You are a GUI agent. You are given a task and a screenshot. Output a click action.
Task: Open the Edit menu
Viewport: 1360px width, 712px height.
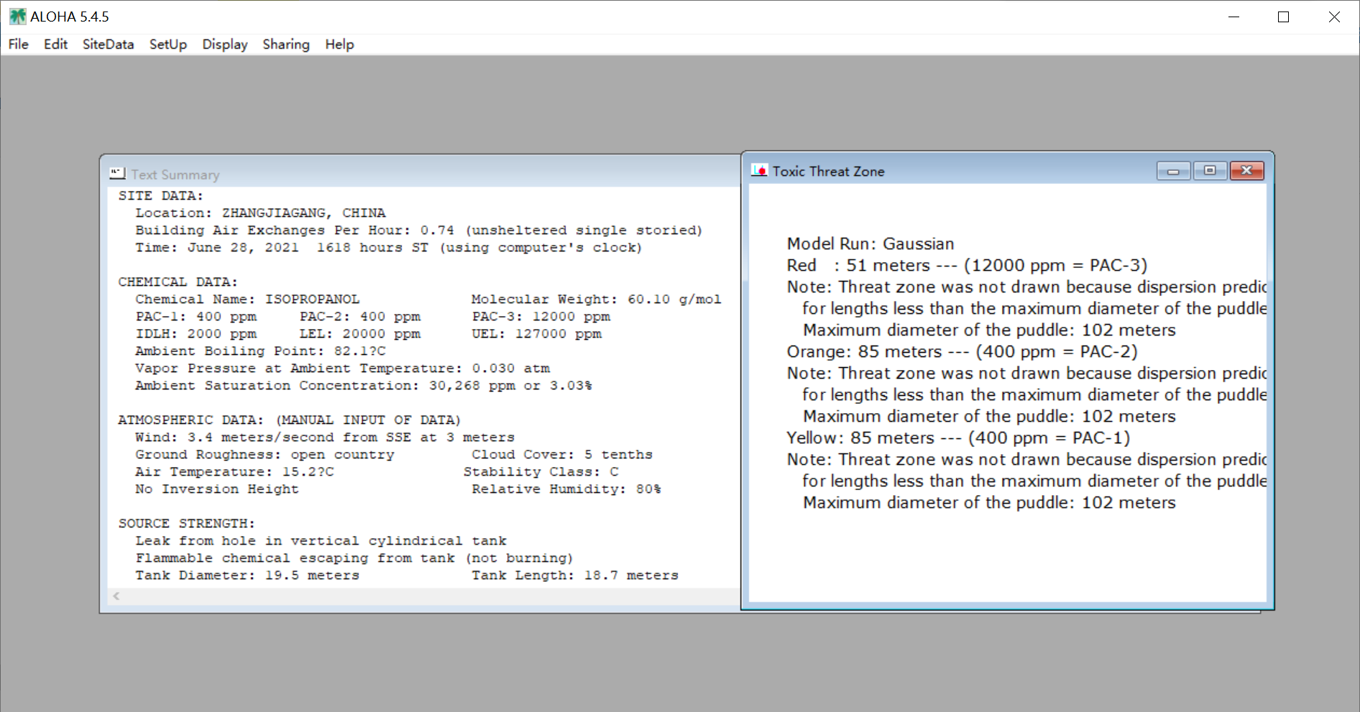point(55,45)
